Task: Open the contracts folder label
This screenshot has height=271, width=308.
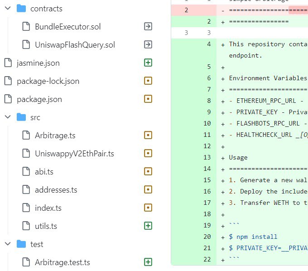Action: [x=46, y=9]
